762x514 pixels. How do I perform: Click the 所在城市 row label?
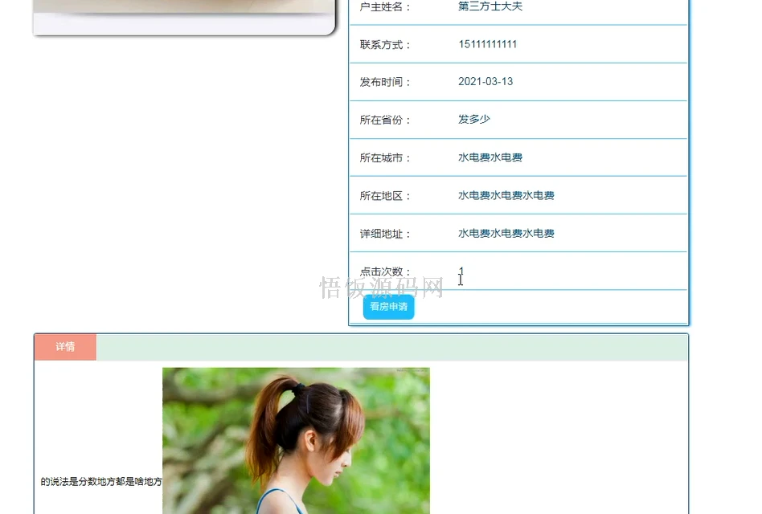(x=383, y=157)
